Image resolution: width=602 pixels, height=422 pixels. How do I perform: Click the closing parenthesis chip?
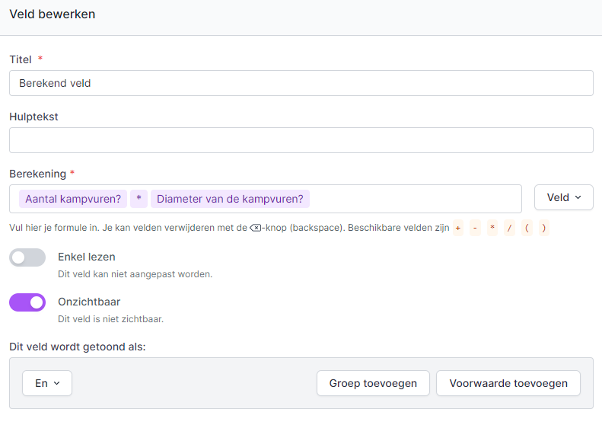(x=544, y=228)
